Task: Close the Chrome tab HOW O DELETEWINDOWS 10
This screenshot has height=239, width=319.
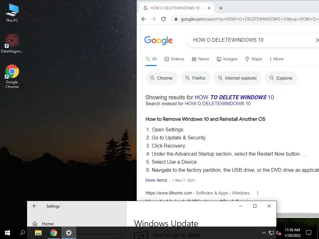Action: pyautogui.click(x=209, y=8)
